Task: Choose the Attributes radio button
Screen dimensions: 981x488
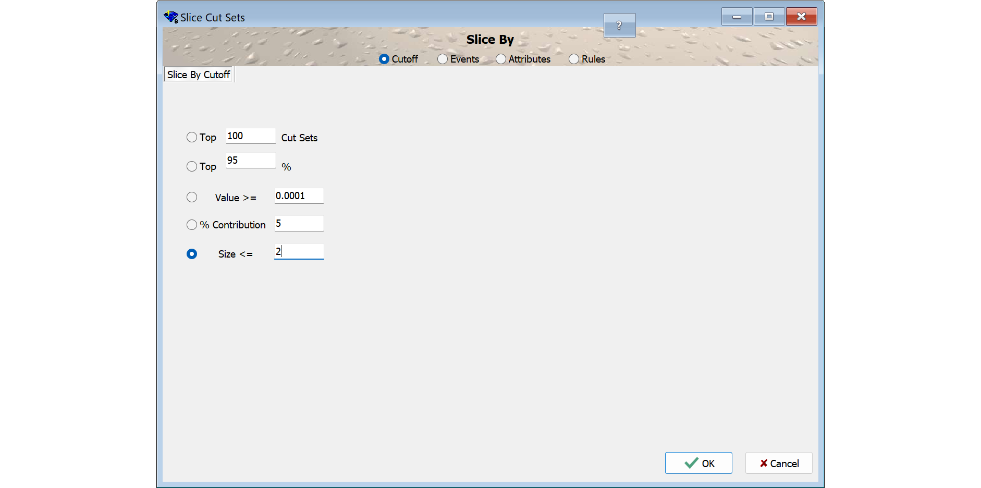Action: click(501, 59)
